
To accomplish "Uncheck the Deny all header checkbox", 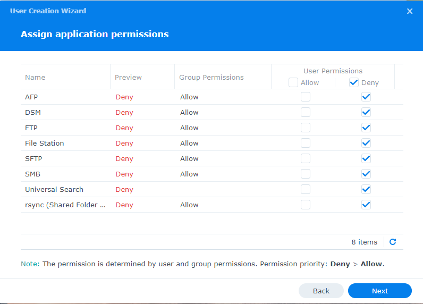I will (x=354, y=82).
